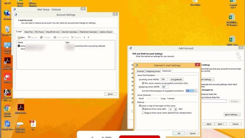Click the Outlook data file path field
This screenshot has height=138, width=245.
214,101
